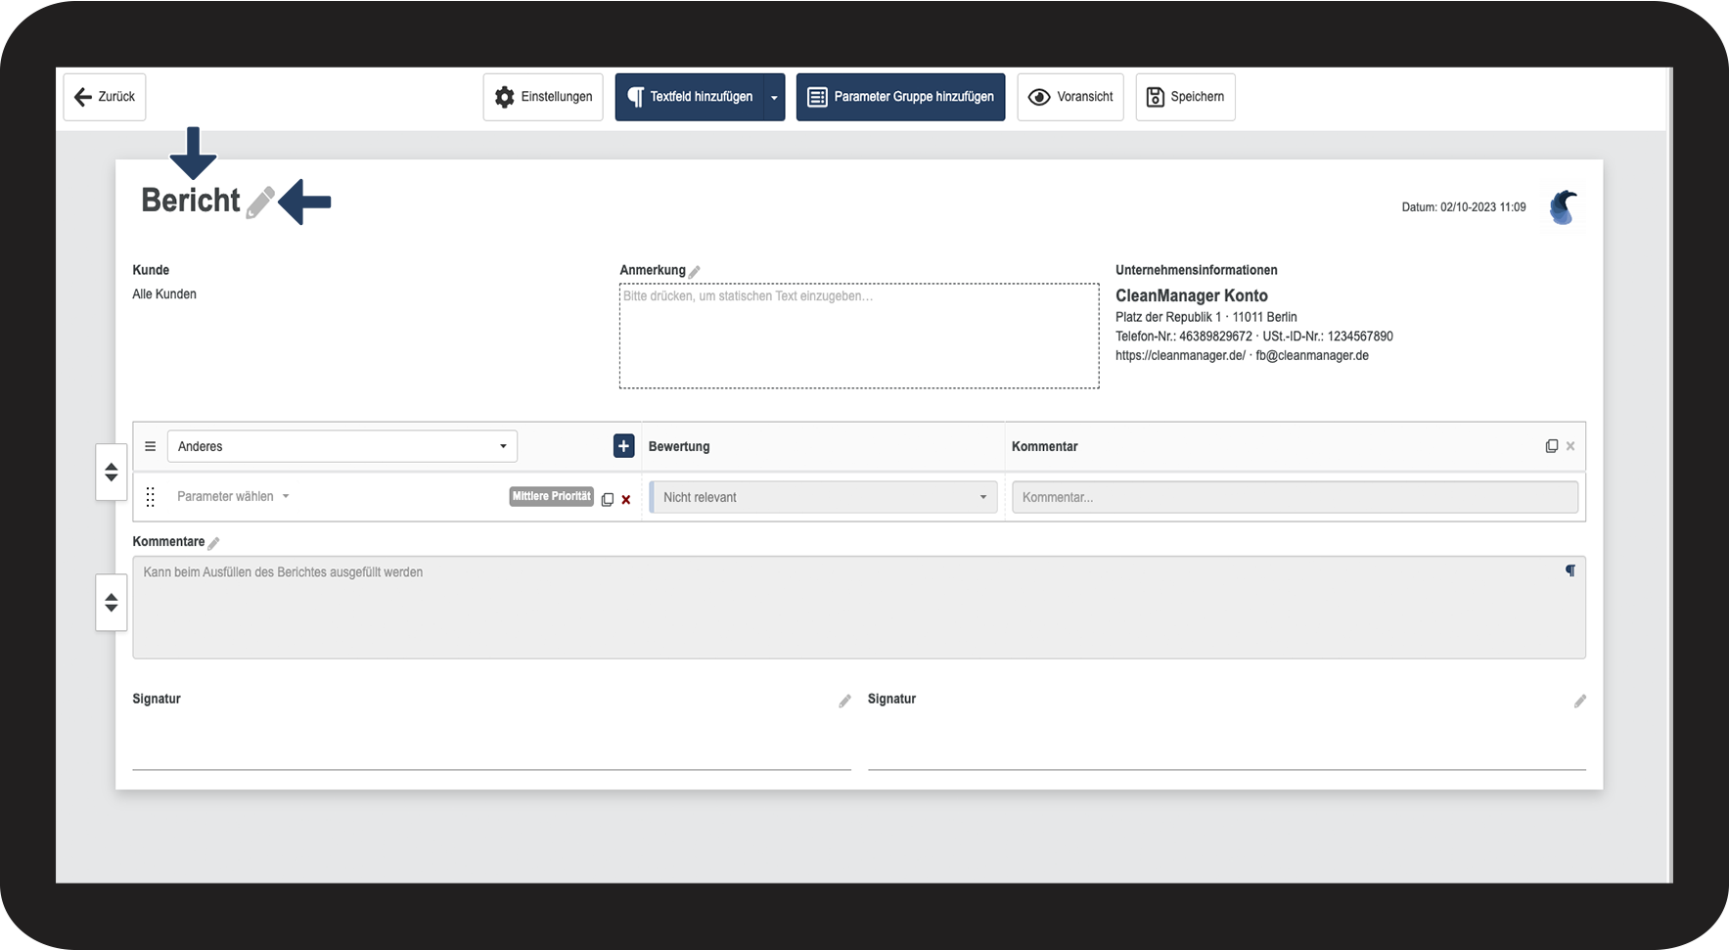Screen dimensions: 1729x950
Task: Open the Parameter wählen dropdown
Action: (233, 496)
